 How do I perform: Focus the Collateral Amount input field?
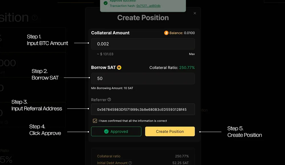click(143, 44)
